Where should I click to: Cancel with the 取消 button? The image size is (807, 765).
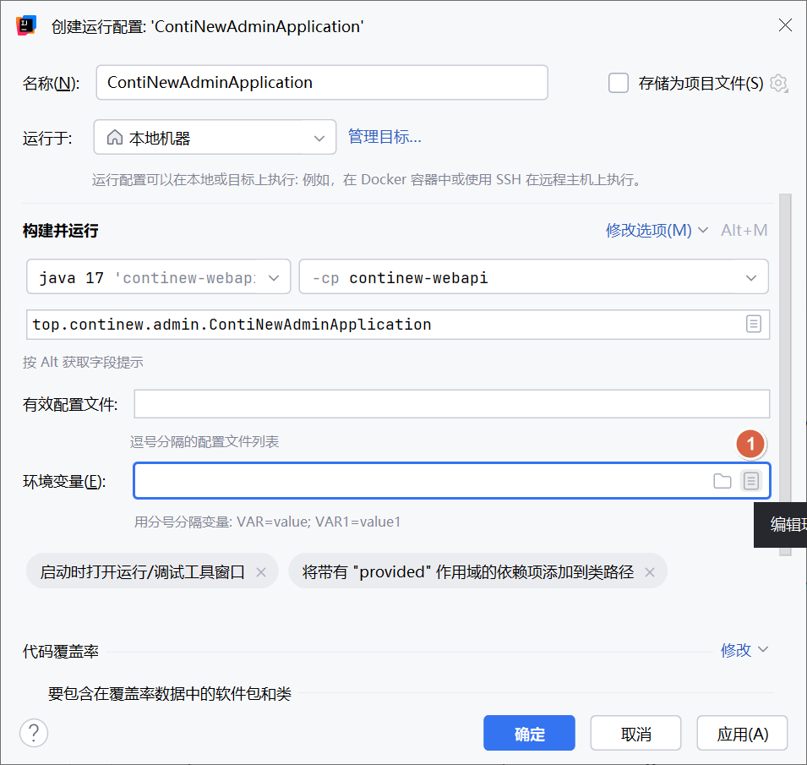(635, 733)
